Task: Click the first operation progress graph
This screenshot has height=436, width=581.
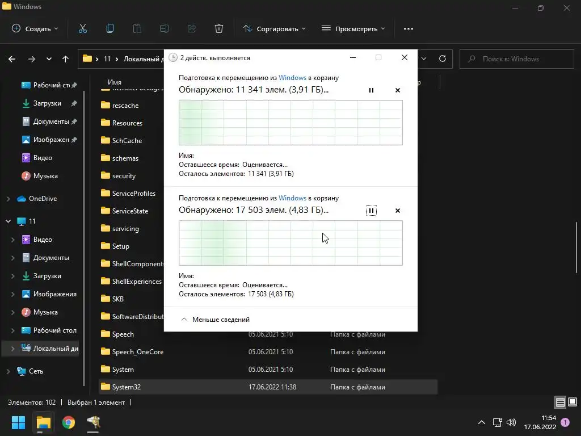Action: point(290,123)
